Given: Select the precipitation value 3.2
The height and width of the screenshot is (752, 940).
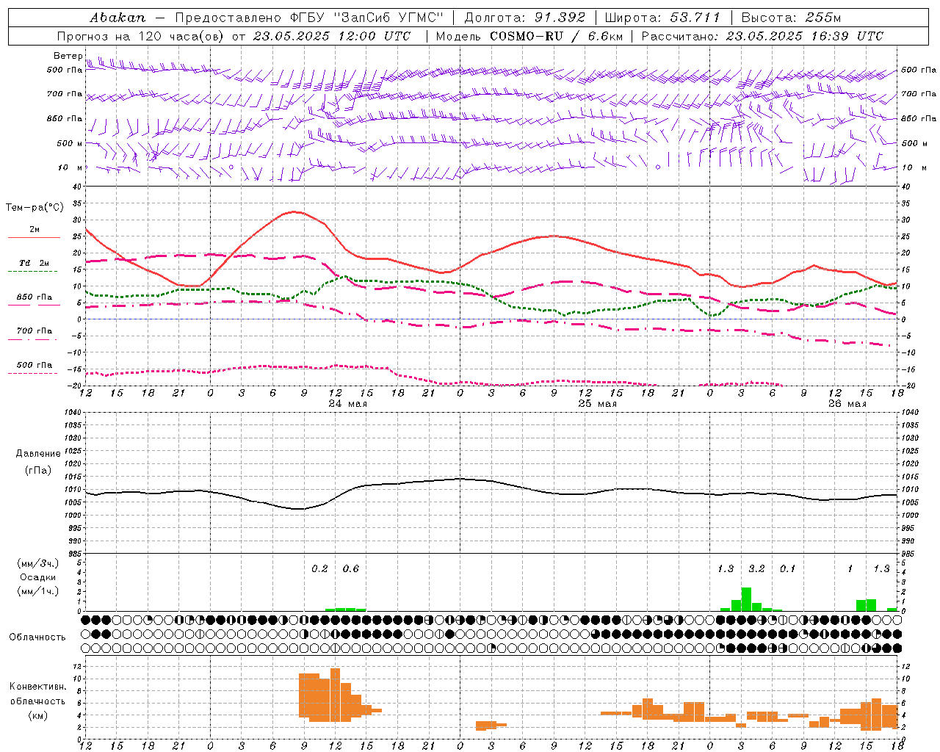Looking at the screenshot, I should 756,568.
